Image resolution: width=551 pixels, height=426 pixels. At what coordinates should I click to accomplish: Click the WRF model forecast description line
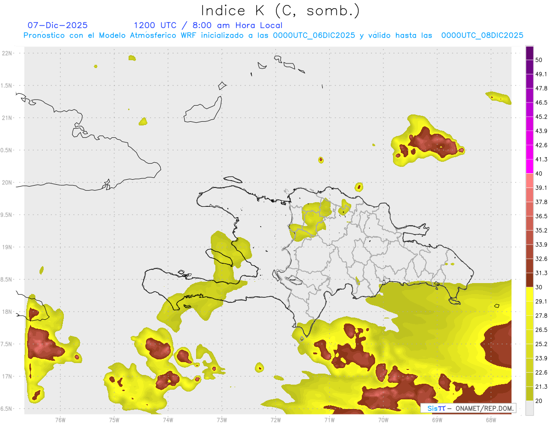click(x=274, y=35)
